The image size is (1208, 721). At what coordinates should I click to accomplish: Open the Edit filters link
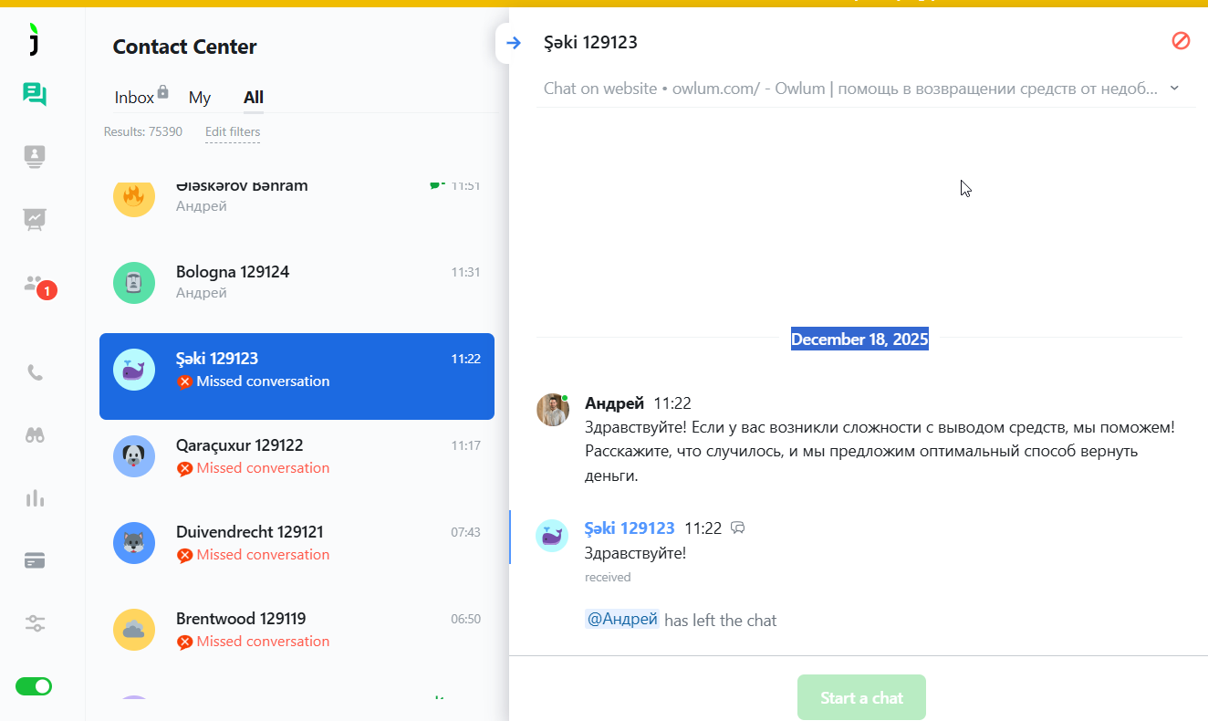click(233, 132)
